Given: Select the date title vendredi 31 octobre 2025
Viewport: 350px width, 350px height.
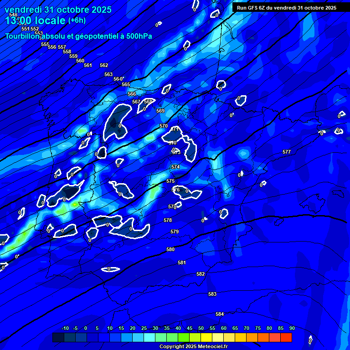Looking at the screenshot, I should coord(57,10).
